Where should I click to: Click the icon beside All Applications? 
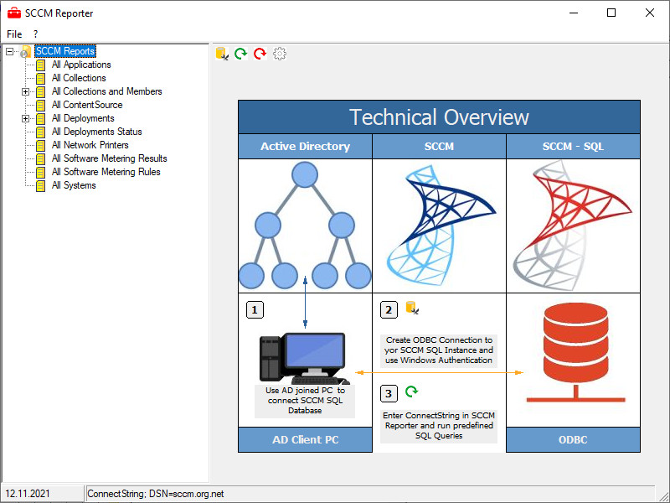40,65
